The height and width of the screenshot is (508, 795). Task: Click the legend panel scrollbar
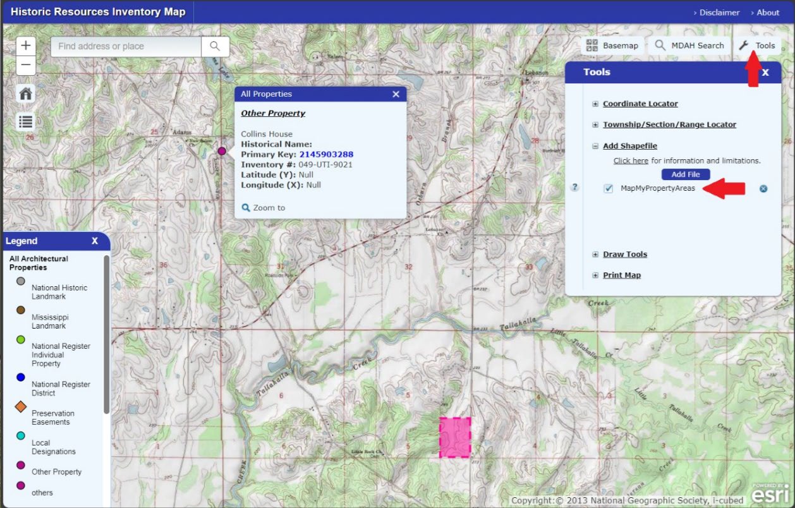point(106,335)
